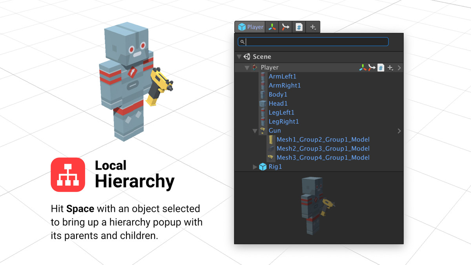Click the Mesh3_Group4 gun mesh icon
471x265 pixels.
click(271, 158)
